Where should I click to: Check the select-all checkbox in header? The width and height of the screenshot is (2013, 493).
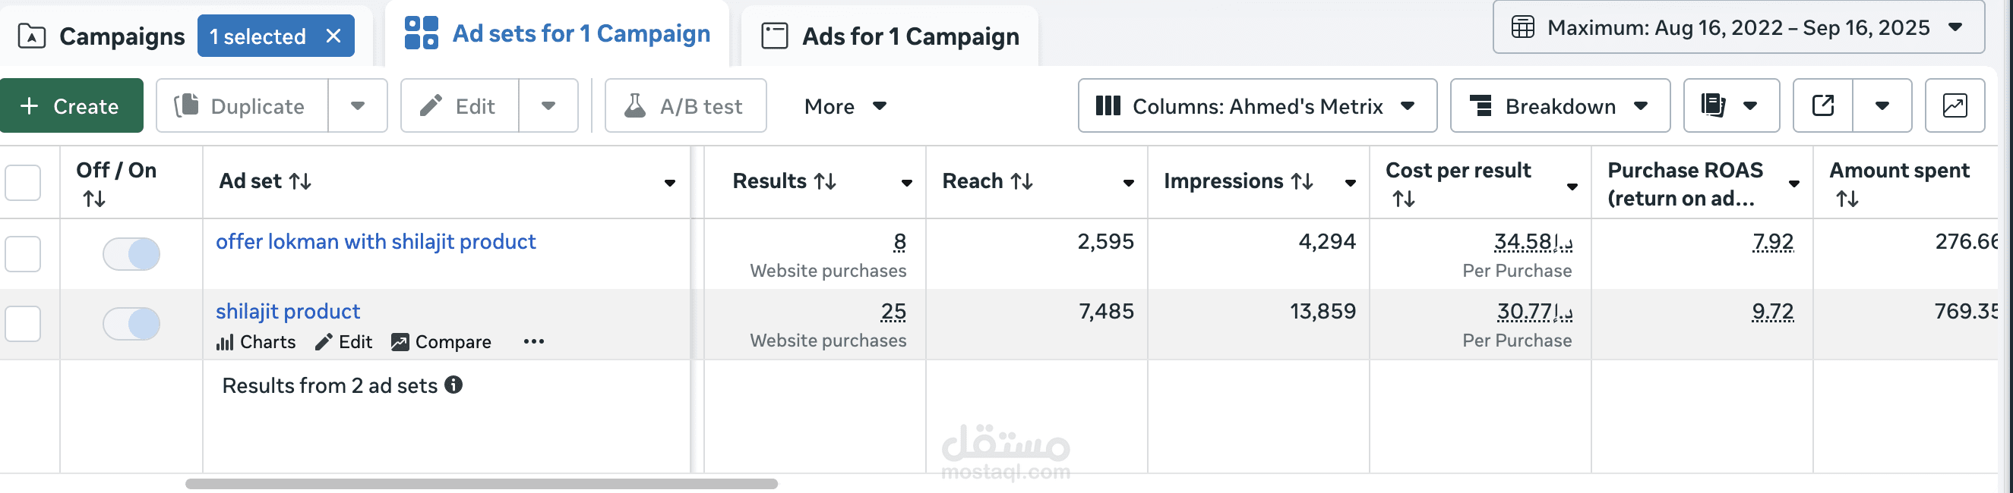(23, 183)
